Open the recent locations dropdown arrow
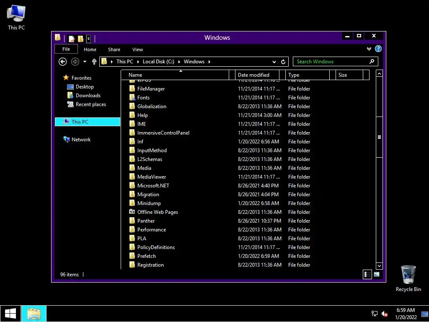This screenshot has width=429, height=322. coord(85,62)
